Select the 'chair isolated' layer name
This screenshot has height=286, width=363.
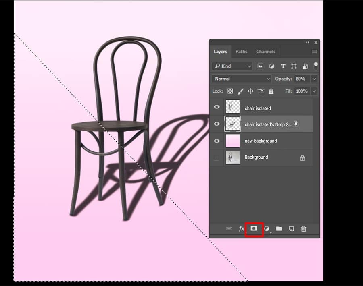258,108
